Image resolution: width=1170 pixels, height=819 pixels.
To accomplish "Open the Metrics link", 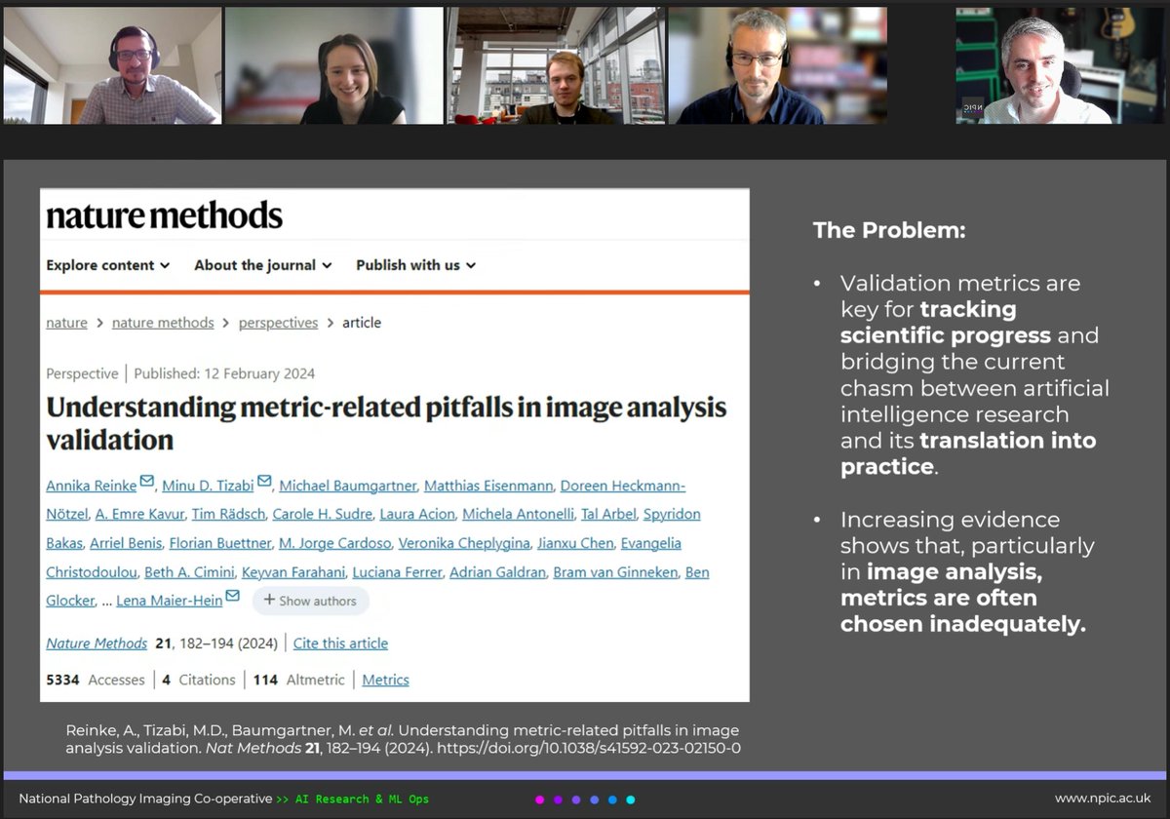I will pyautogui.click(x=386, y=680).
